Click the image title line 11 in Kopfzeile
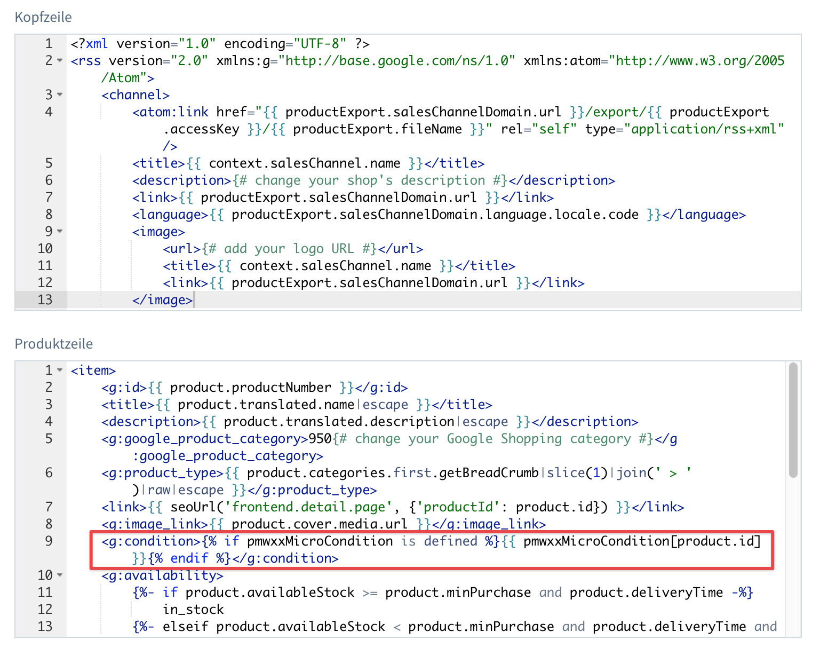Viewport: 828px width, 663px height. point(339,266)
